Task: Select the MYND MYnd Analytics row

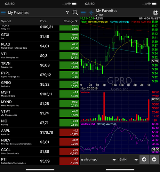Action: pyautogui.click(x=40, y=104)
